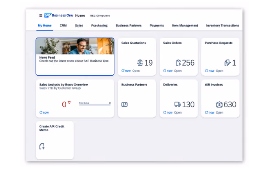
Task: Click the red downward trend triangle
Action: (x=69, y=103)
